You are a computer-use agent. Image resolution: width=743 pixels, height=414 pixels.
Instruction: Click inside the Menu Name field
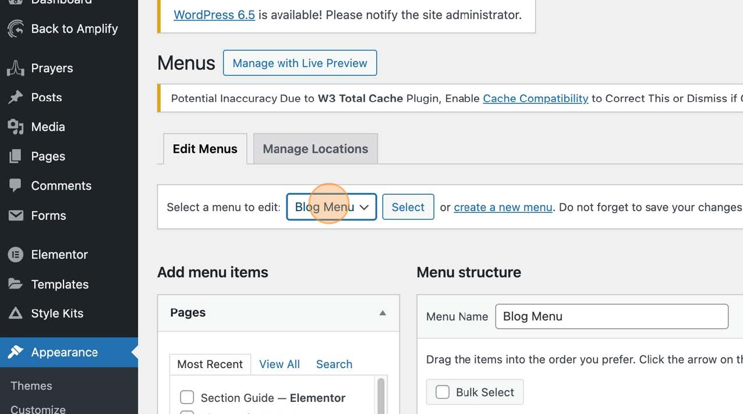(611, 316)
